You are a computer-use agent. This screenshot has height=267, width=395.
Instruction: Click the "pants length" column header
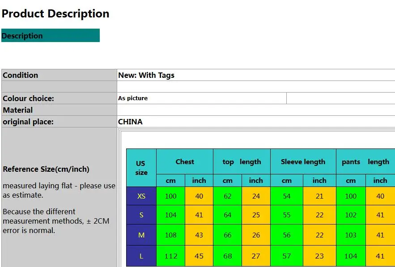(x=365, y=161)
